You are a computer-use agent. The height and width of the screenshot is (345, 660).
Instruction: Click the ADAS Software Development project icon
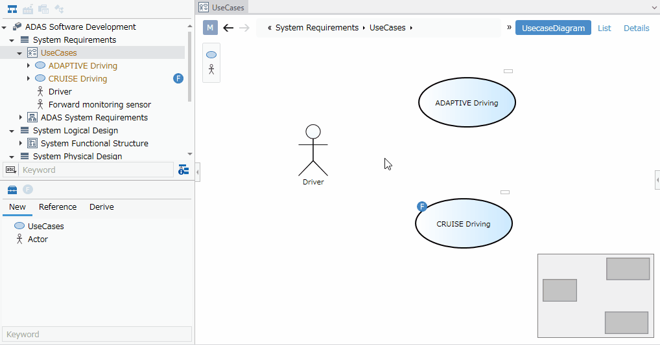coord(18,27)
